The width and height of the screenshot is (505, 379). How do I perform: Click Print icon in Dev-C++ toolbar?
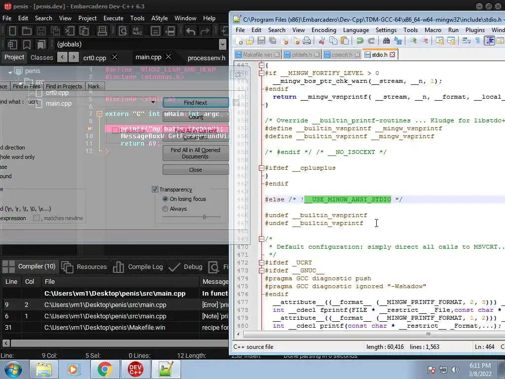[102, 31]
